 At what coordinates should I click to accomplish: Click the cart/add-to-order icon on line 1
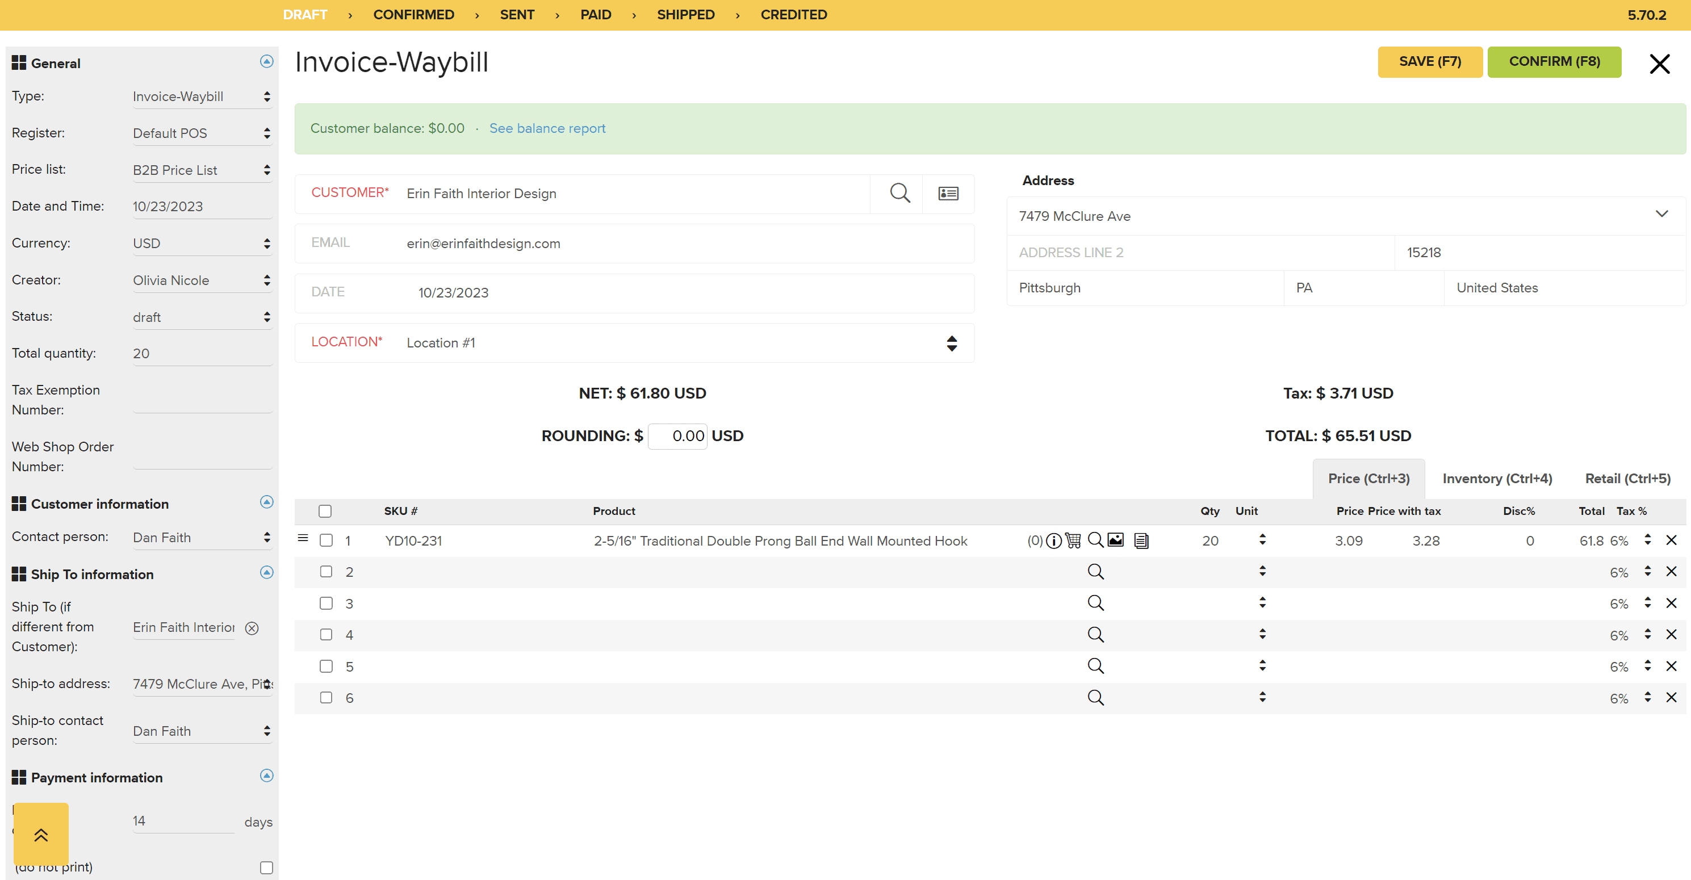coord(1074,541)
